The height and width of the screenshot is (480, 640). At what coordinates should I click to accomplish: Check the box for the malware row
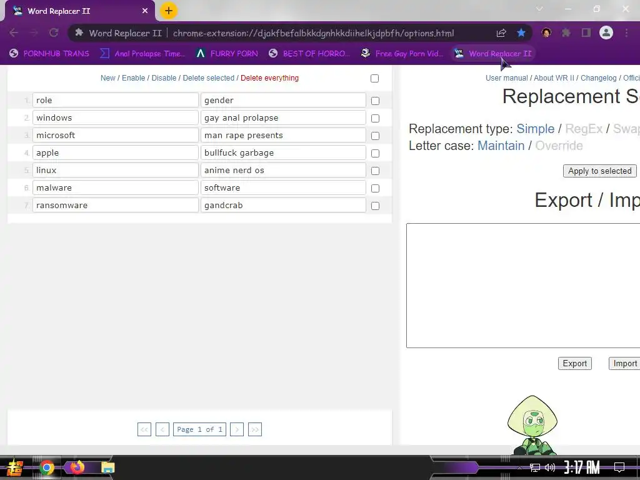tap(375, 189)
